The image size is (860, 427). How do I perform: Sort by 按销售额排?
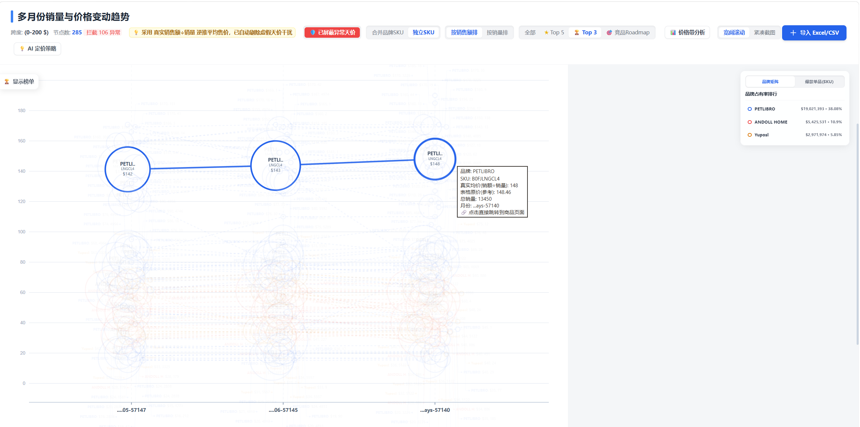coord(464,33)
